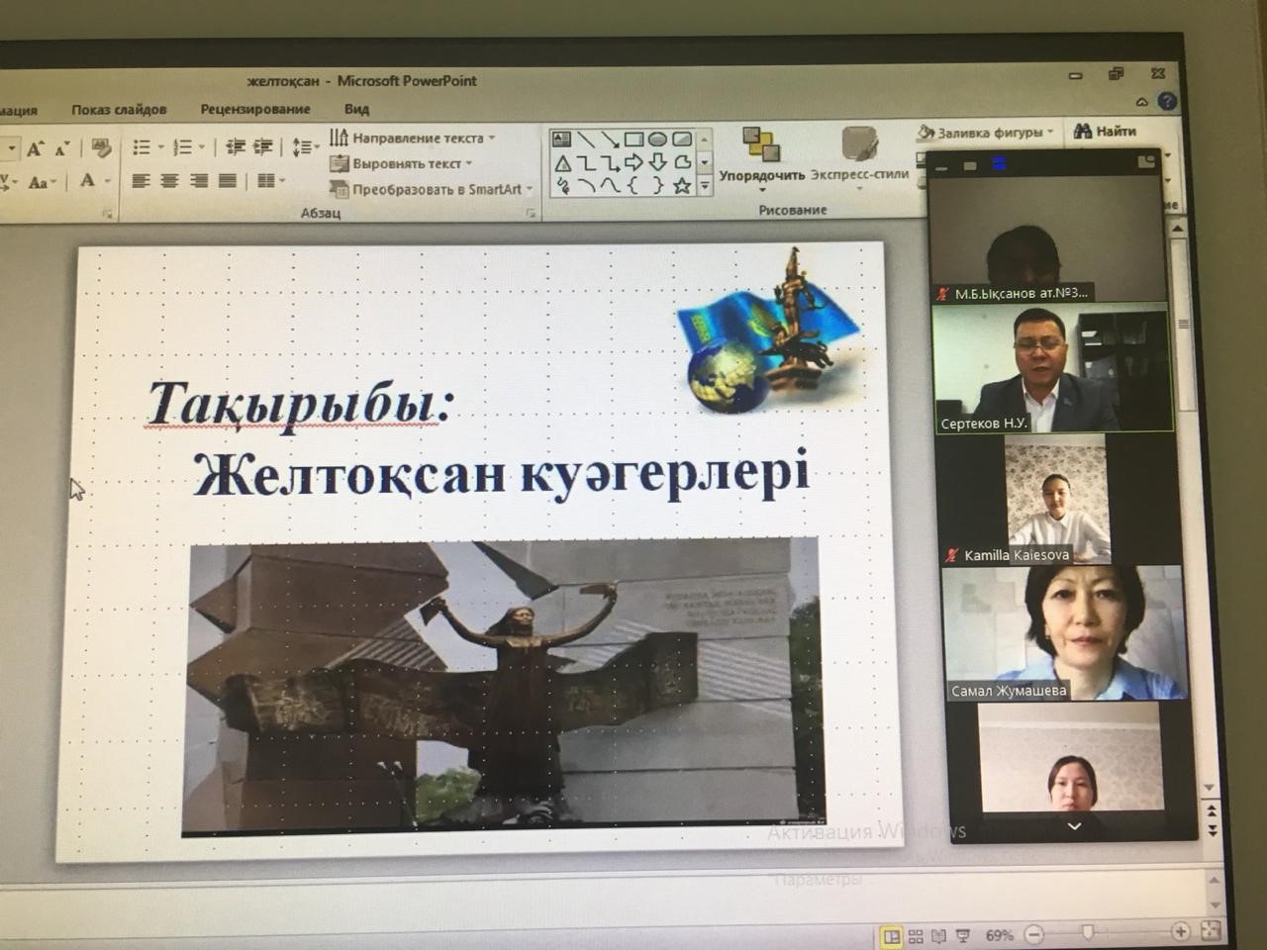Select Сертеков Н.У. video tile
Viewport: 1267px width, 950px height.
click(1053, 368)
